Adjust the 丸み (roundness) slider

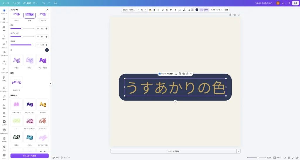(22, 29)
